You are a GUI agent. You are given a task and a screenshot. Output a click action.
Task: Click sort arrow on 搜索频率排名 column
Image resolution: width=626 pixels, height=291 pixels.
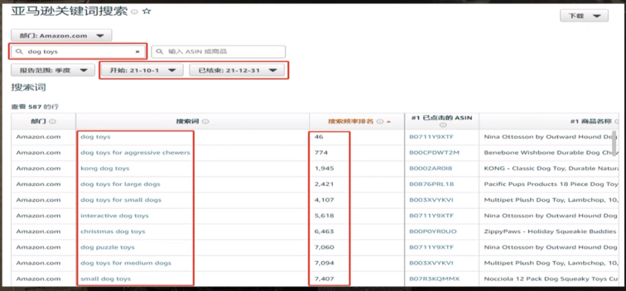click(389, 121)
